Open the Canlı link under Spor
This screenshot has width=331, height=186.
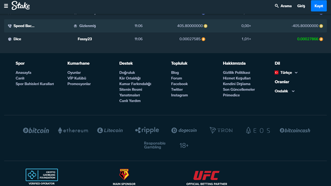[20, 78]
